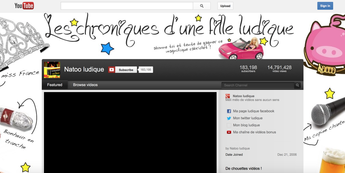Open Ma page ludique facebook link
This screenshot has width=345, height=173.
pyautogui.click(x=254, y=111)
